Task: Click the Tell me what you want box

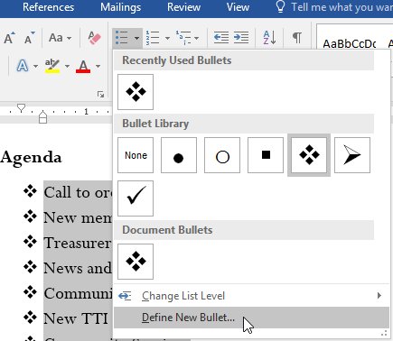Action: 334,7
